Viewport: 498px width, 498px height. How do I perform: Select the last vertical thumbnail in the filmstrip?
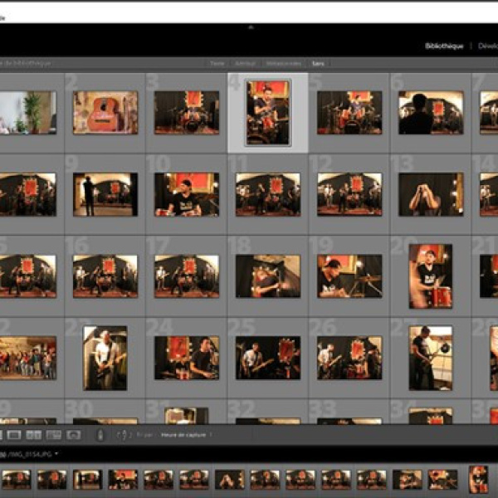[x=478, y=479]
